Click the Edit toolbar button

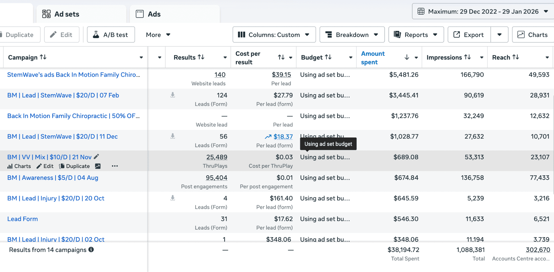point(62,35)
